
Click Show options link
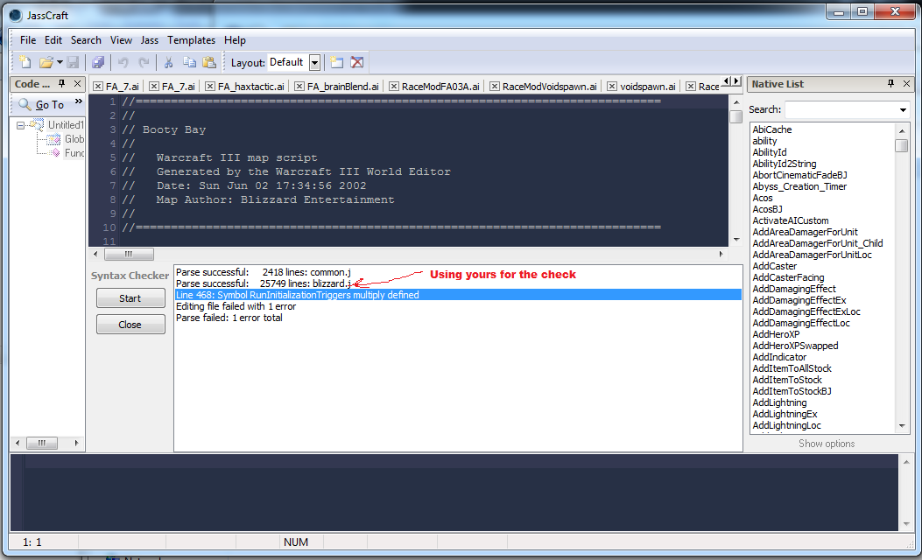(827, 444)
